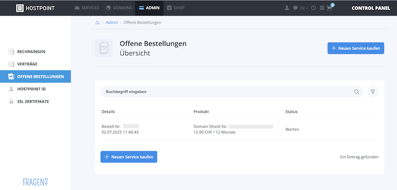
Task: Click the Produkt column header
Action: 201,112
